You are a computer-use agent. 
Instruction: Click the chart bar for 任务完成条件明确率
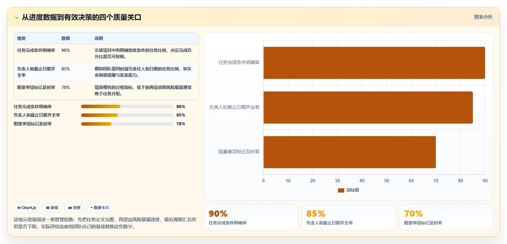tap(374, 63)
